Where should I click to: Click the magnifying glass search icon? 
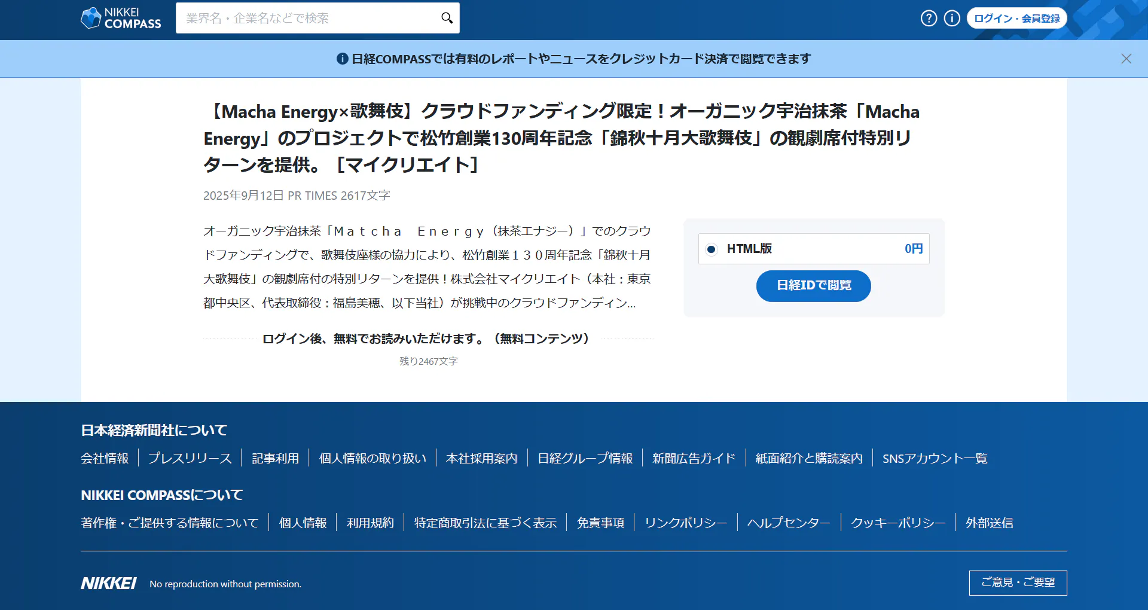pyautogui.click(x=447, y=18)
